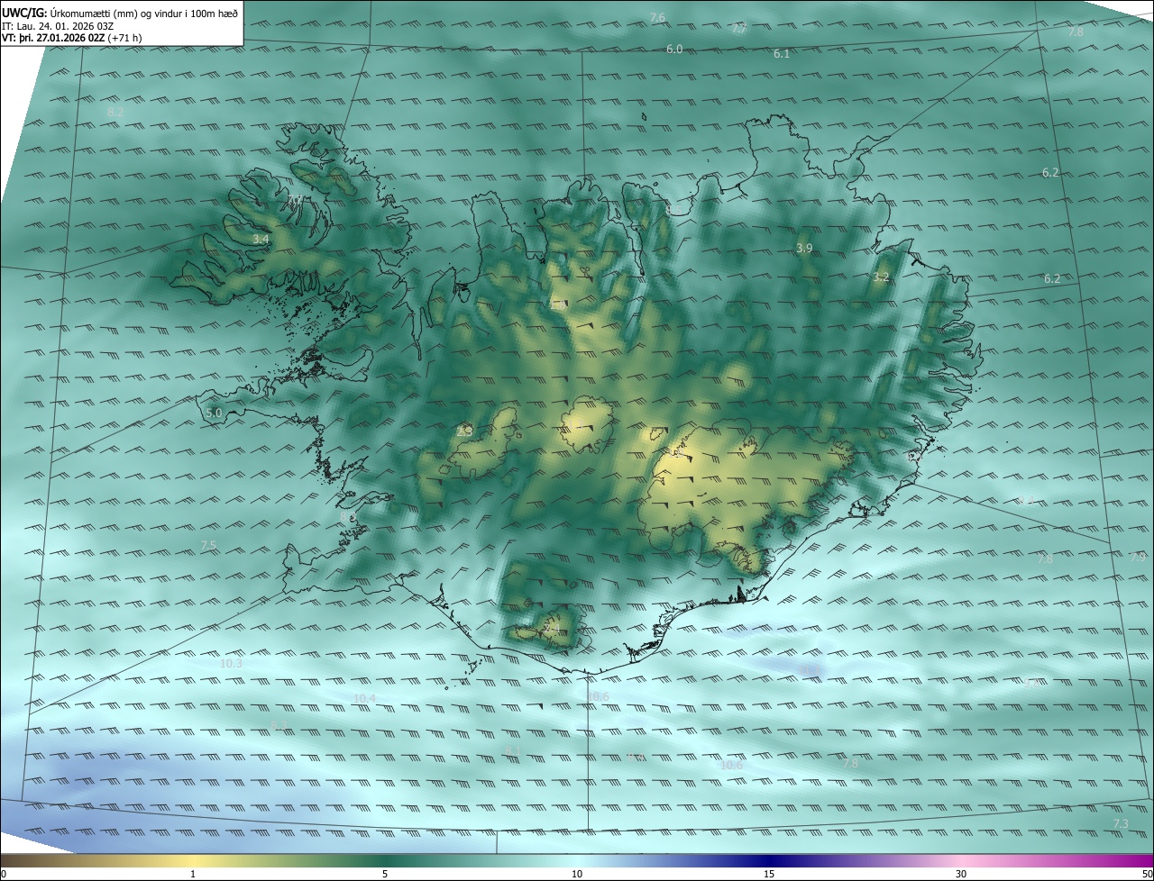The width and height of the screenshot is (1154, 881).
Task: Click the 8.1 value in the southern sea
Action: click(x=512, y=750)
